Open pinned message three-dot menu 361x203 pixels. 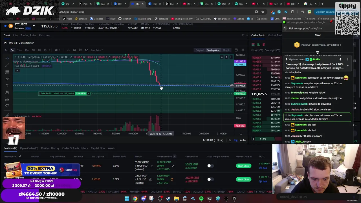tap(348, 59)
